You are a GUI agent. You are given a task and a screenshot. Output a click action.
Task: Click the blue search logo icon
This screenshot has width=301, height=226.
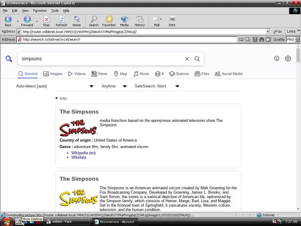(9, 59)
